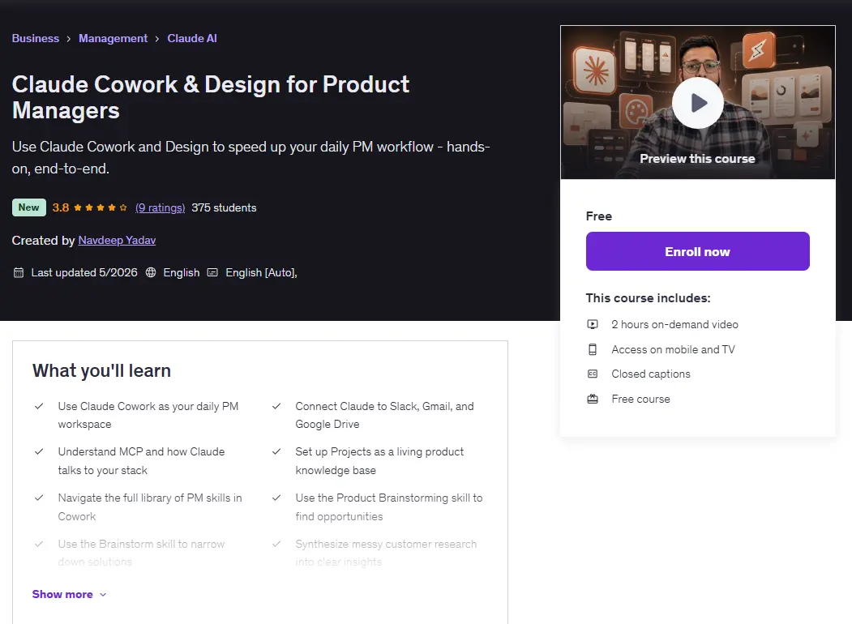Click the CC icon beside Closed captions
852x624 pixels.
pos(593,374)
